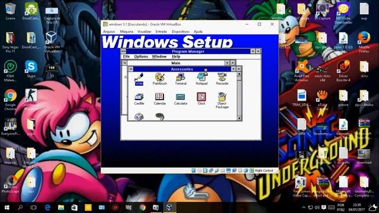Viewport: 379px width, 213px height.
Task: Open the Clock program icon
Action: pyautogui.click(x=201, y=99)
